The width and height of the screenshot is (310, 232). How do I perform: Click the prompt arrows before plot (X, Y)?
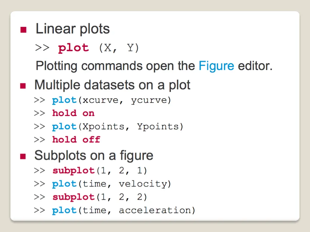[x=42, y=48]
